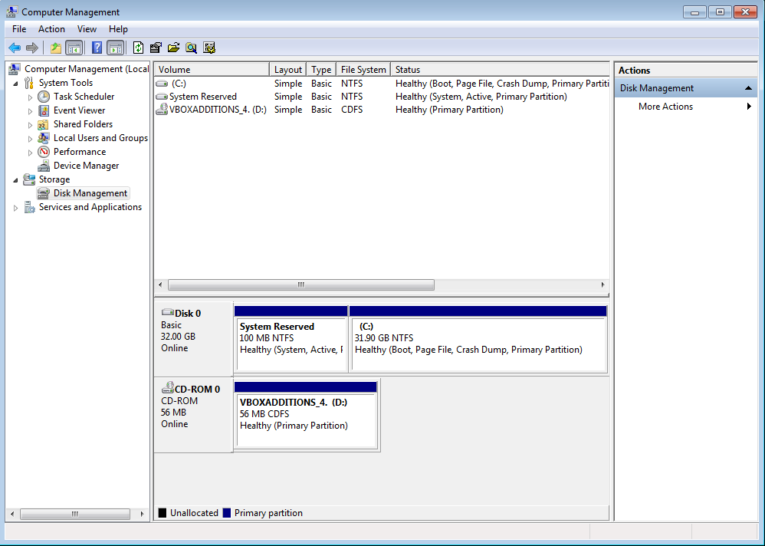This screenshot has width=765, height=546.
Task: Sort by the File System column header
Action: click(x=363, y=69)
